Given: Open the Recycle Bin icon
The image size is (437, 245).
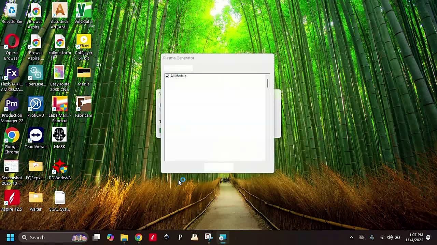Looking at the screenshot, I should [12, 14].
